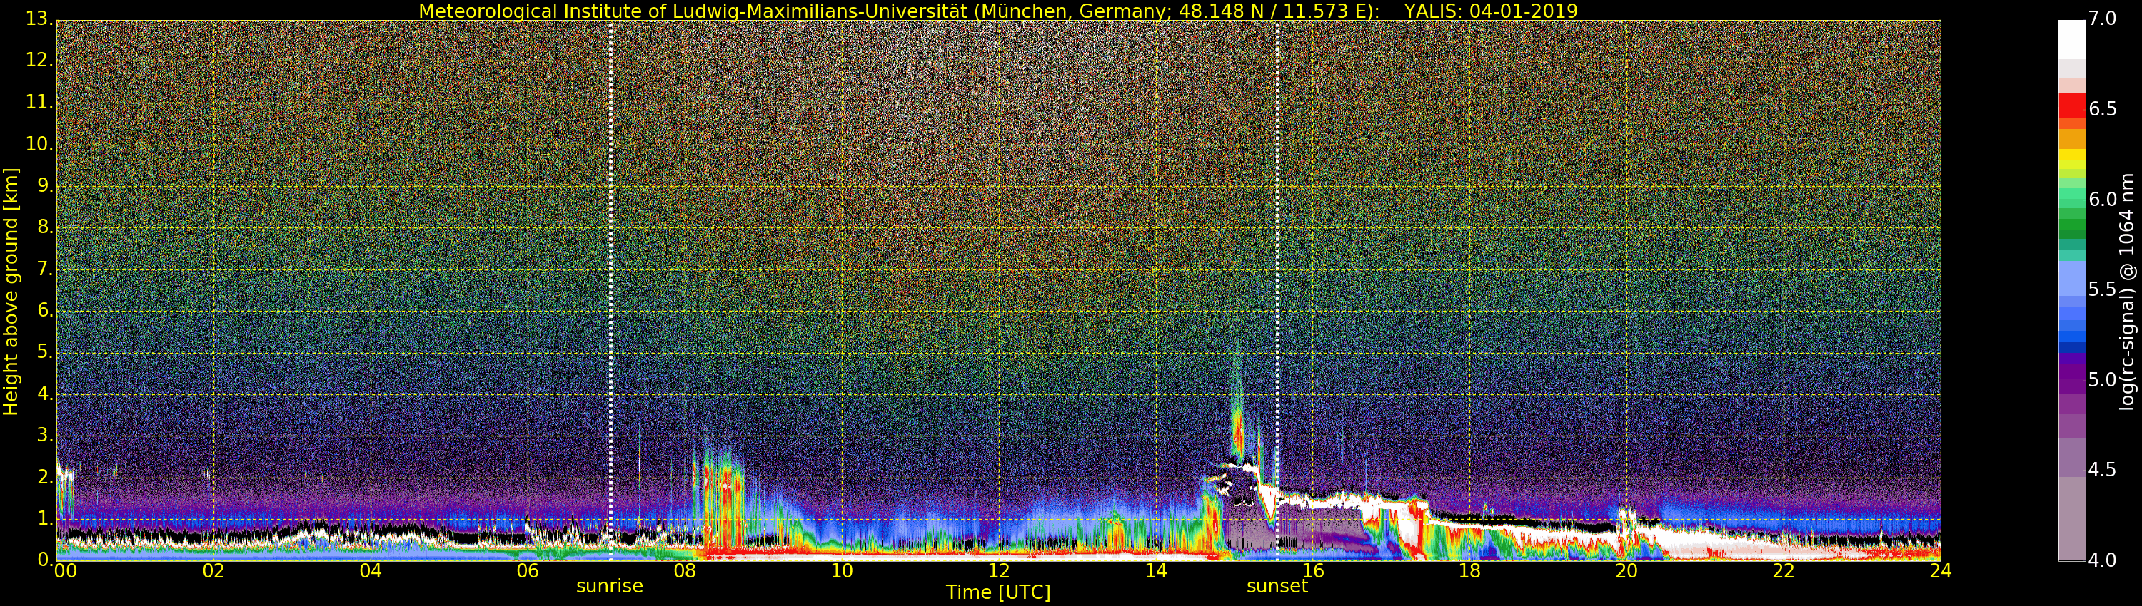Click the "00" time tick label
Screen dimensions: 2142x606
pyautogui.click(x=65, y=571)
